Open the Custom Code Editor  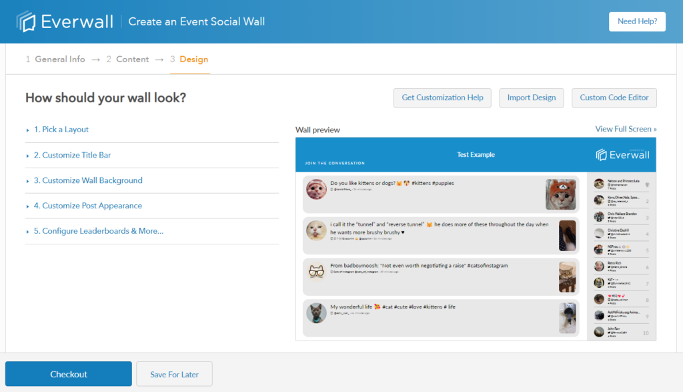pyautogui.click(x=614, y=97)
